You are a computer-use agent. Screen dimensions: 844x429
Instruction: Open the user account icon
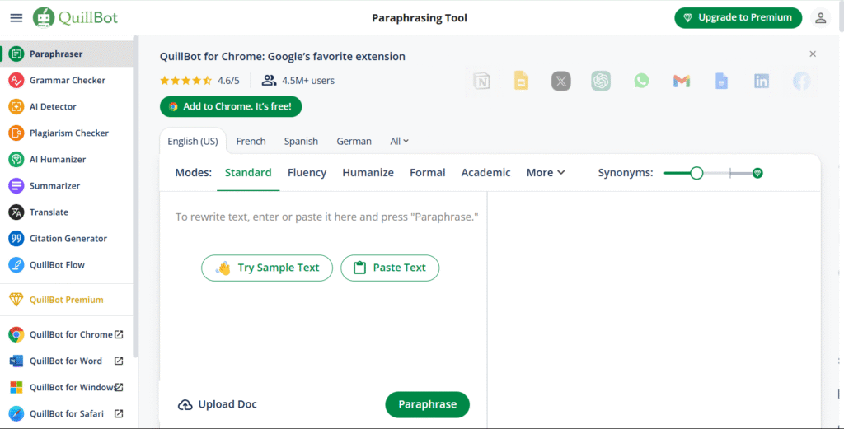pos(820,18)
